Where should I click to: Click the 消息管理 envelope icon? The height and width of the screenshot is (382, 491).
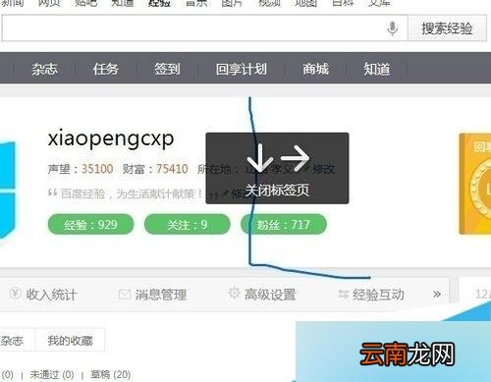point(125,295)
